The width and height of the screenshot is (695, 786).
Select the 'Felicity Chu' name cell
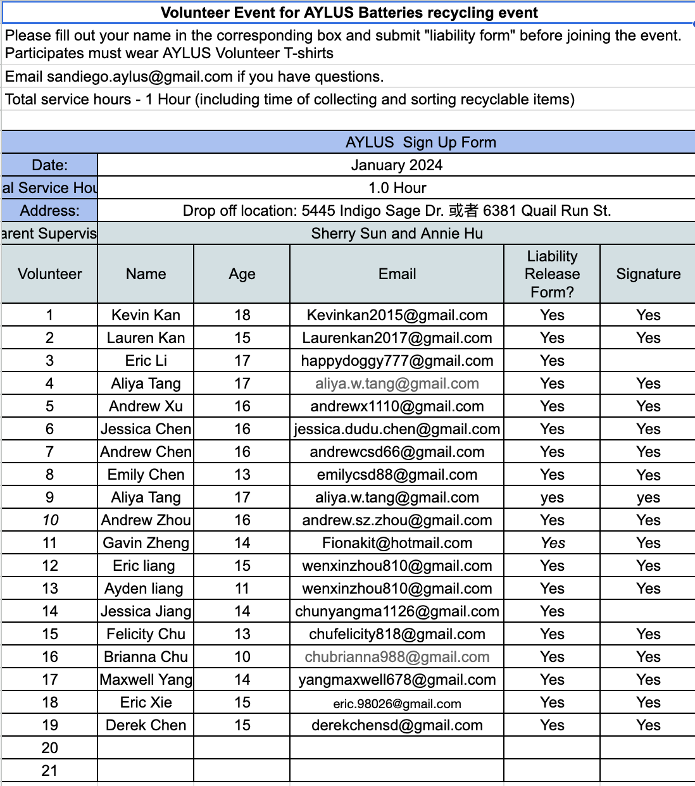146,634
